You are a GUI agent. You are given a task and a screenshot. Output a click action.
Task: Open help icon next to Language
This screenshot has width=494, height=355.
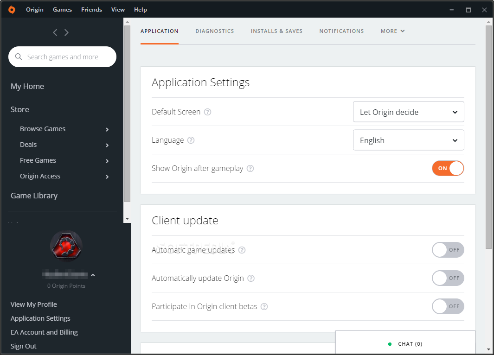(191, 140)
